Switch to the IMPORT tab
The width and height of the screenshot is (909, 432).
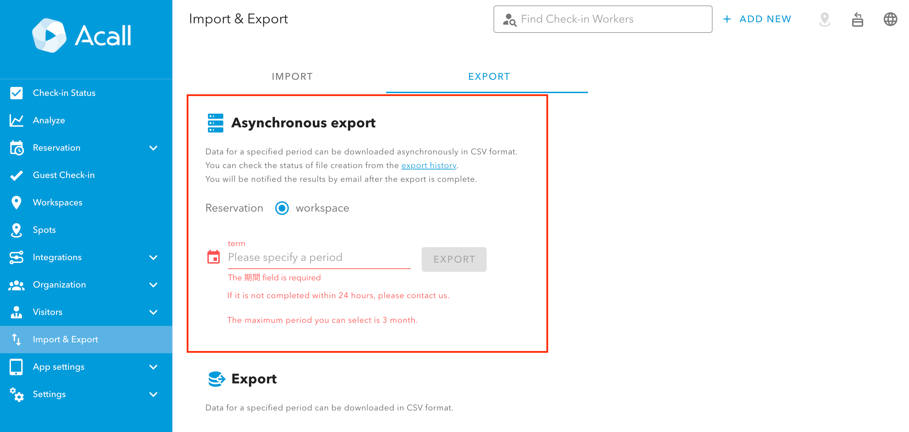click(x=292, y=77)
